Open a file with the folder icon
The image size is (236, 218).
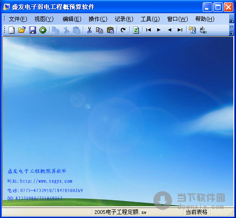coord(22,30)
